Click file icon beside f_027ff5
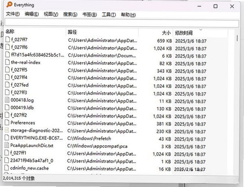Image resolution: width=244 pixels, height=187 pixels. (x=7, y=70)
